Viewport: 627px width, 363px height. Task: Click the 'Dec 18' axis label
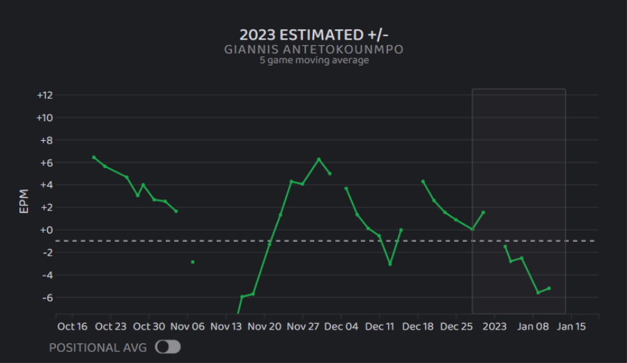[x=418, y=327]
